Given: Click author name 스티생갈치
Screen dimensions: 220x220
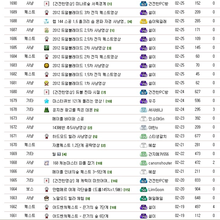Looking at the screenshot, I should (x=157, y=136).
